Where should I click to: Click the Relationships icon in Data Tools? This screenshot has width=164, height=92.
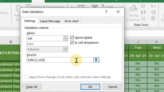(x=153, y=13)
